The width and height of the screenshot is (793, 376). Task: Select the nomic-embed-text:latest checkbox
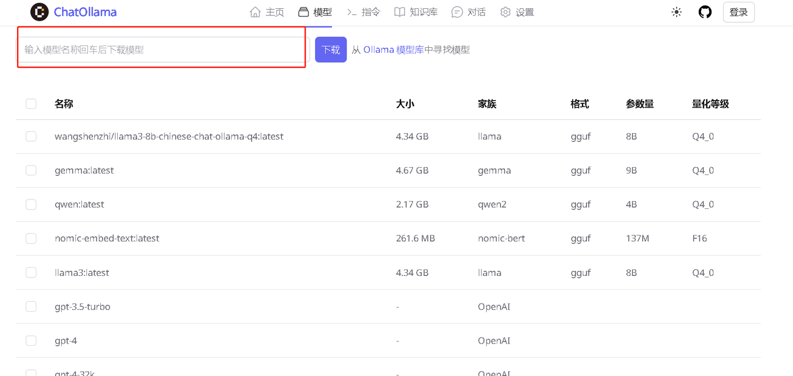(31, 238)
